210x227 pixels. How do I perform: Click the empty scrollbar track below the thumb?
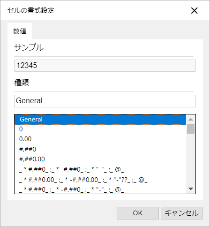(191, 159)
